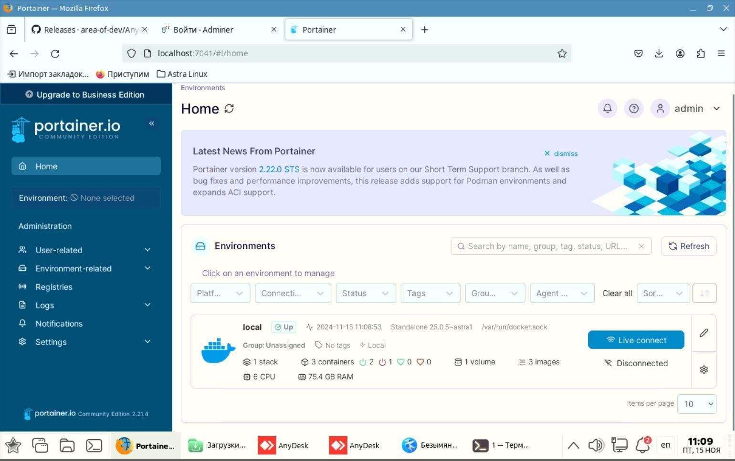Open the help question mark icon
Screen dimensions: 735x461
point(634,109)
